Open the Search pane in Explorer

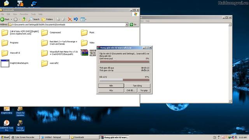coord(34,19)
